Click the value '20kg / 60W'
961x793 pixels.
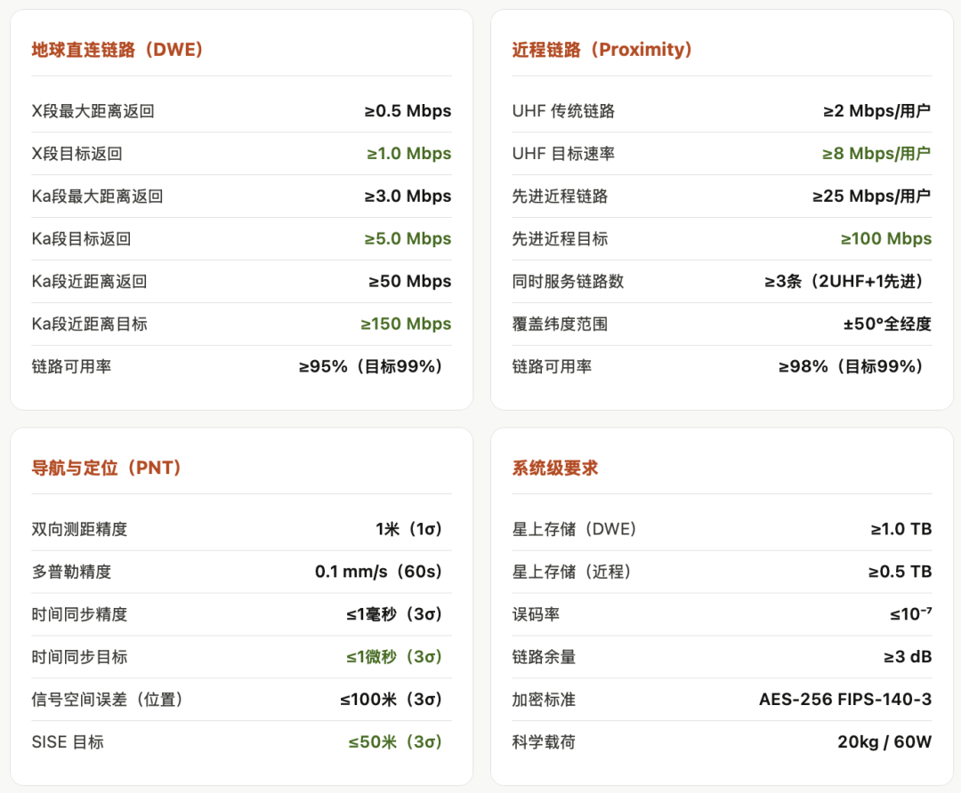pyautogui.click(x=884, y=742)
